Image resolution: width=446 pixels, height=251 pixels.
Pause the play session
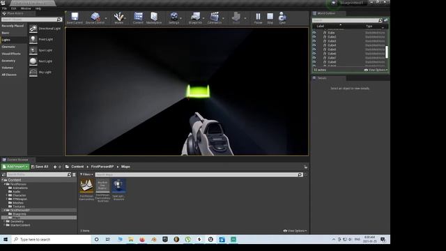[258, 17]
